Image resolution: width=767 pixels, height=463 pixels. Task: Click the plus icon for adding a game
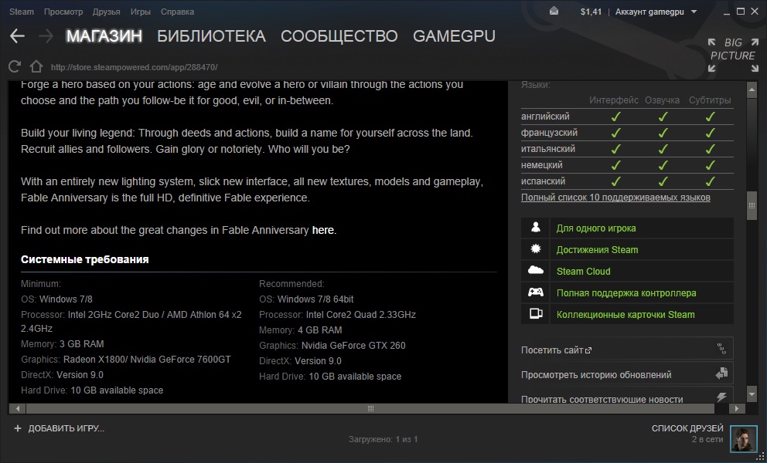(18, 428)
